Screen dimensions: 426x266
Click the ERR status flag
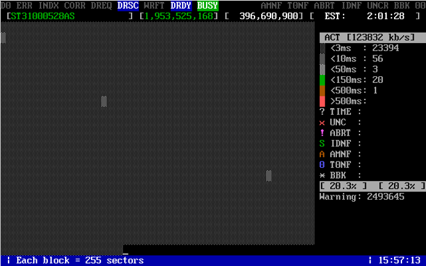pos(24,6)
